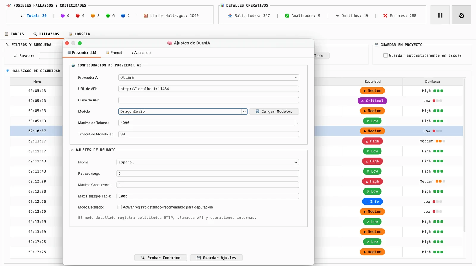Screen dimensions: 476x266
Task: Click the Critical severity badge
Action: tap(372, 101)
